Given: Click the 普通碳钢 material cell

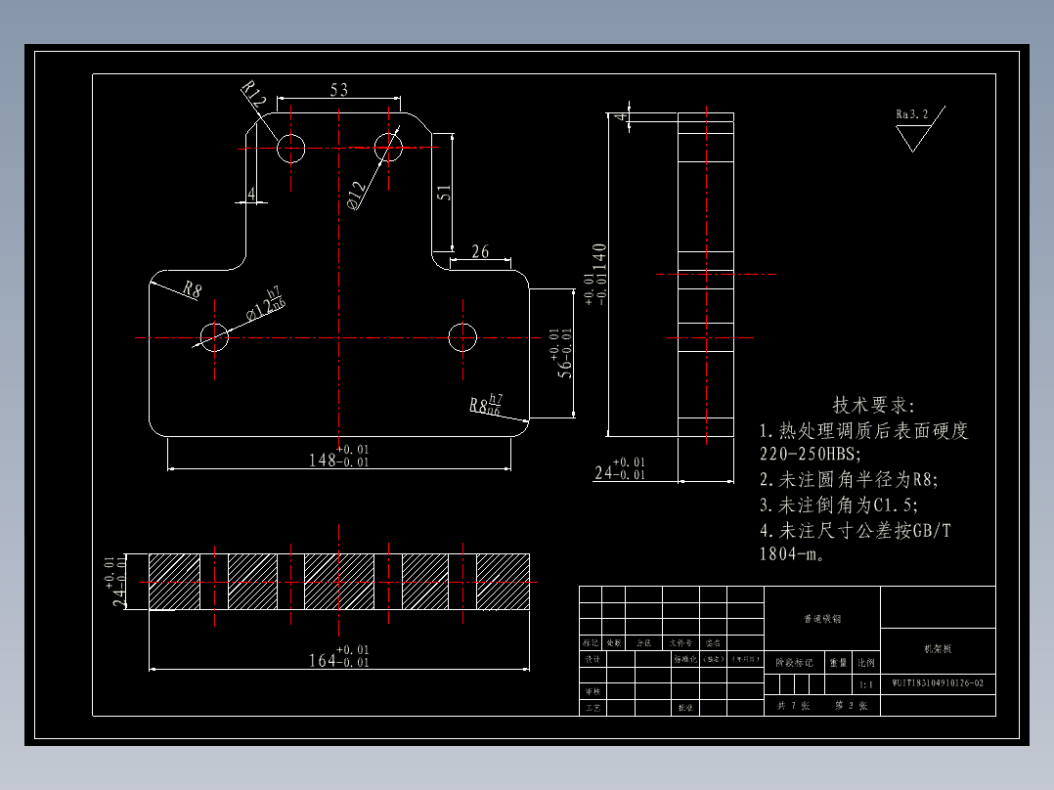Looking at the screenshot, I should [x=822, y=619].
